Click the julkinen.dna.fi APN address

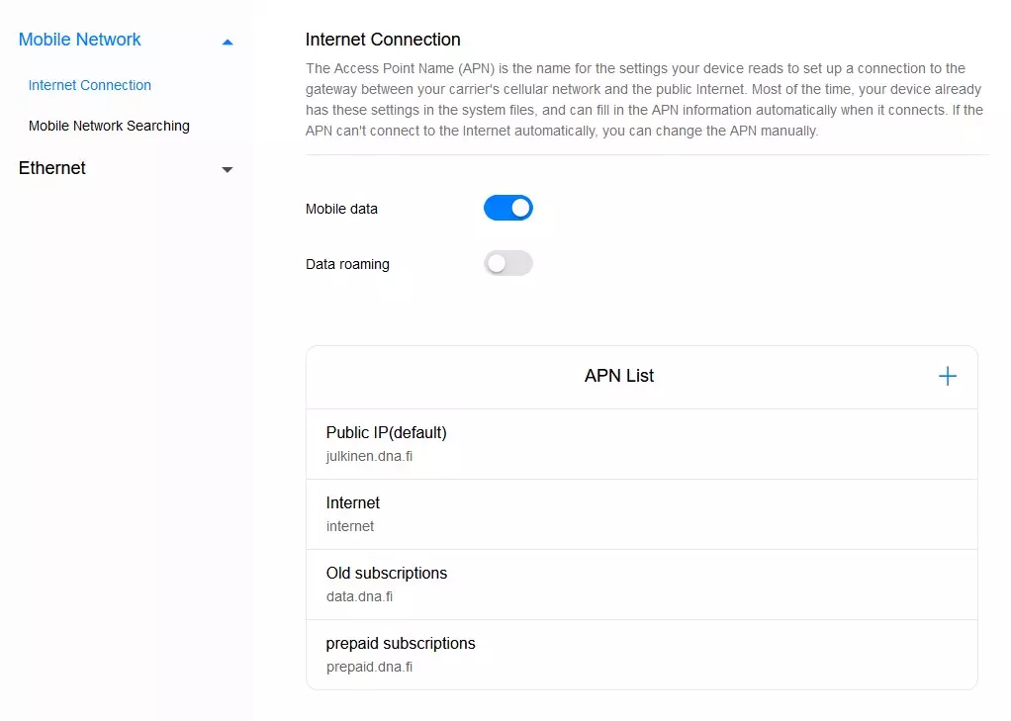coord(369,456)
